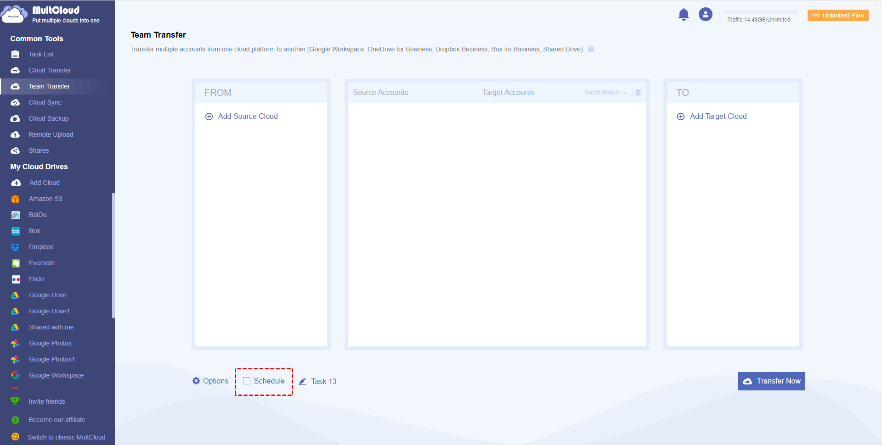Click the Dropbox drive icon
882x445 pixels.
pyautogui.click(x=16, y=247)
